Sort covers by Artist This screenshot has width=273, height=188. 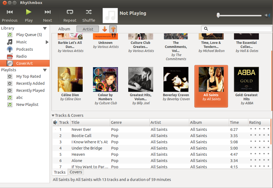point(88,29)
